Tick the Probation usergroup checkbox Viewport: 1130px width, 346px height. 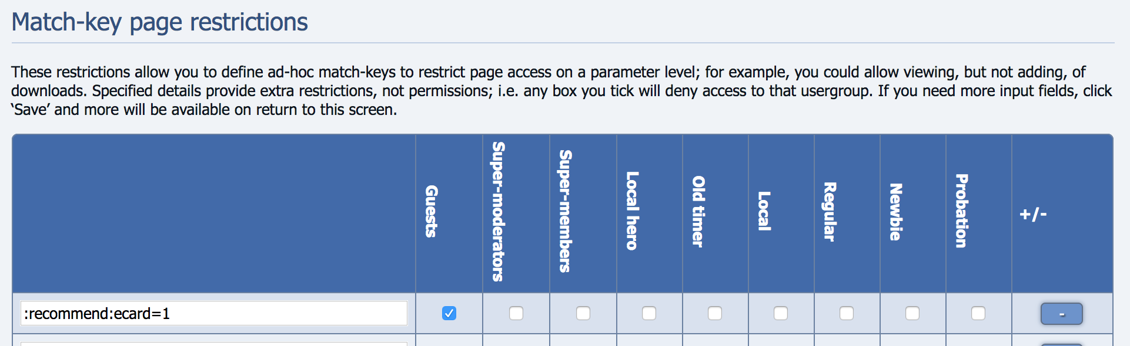978,313
